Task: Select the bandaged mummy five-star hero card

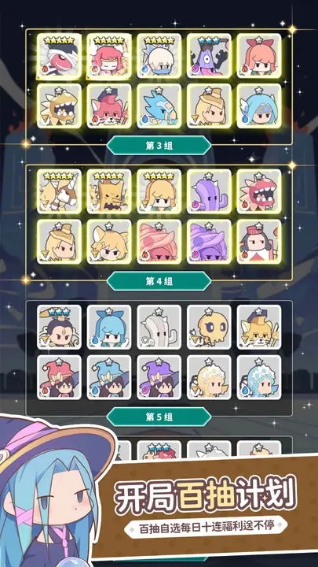Action: (x=59, y=56)
